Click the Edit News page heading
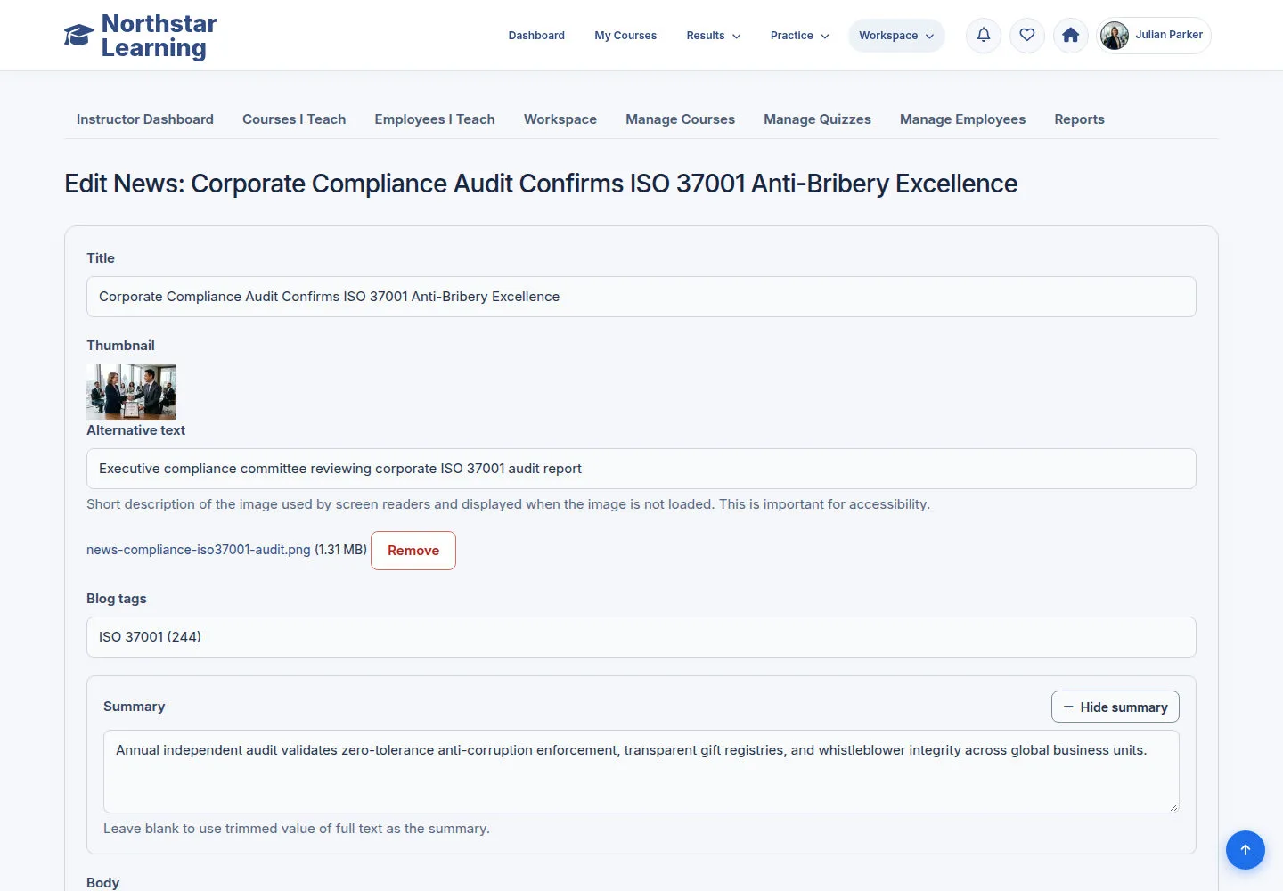Viewport: 1283px width, 891px height. pyautogui.click(x=541, y=184)
